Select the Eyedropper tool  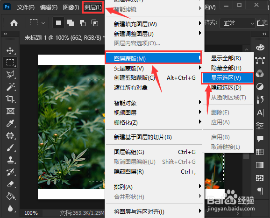(x=10, y=123)
